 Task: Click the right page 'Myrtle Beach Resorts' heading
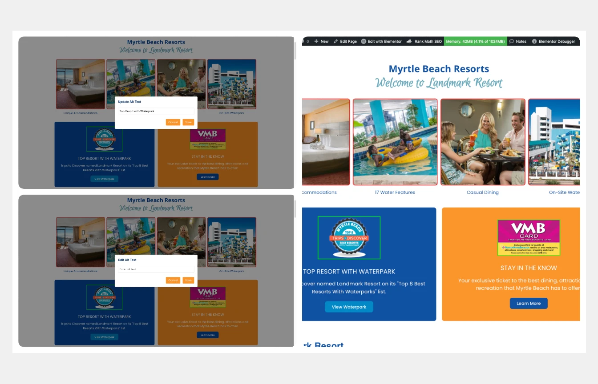(439, 69)
